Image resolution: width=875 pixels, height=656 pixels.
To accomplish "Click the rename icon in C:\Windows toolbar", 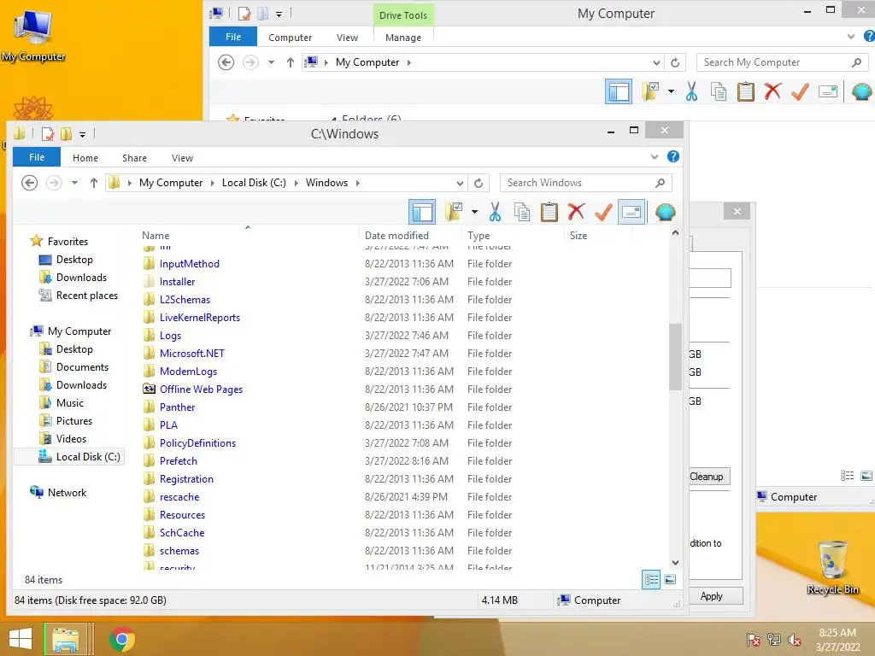I will pyautogui.click(x=631, y=212).
